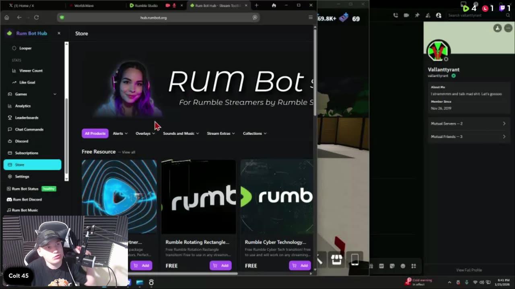
Task: Expand the Overlays dropdown filter
Action: [x=145, y=133]
